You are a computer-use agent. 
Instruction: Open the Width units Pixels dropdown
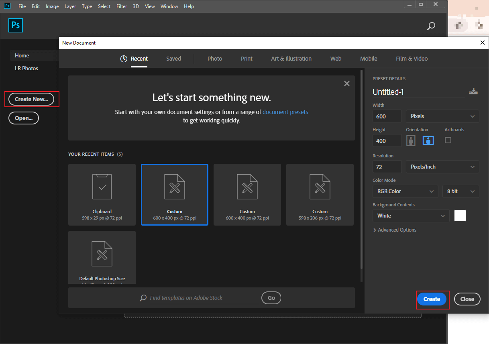[442, 116]
